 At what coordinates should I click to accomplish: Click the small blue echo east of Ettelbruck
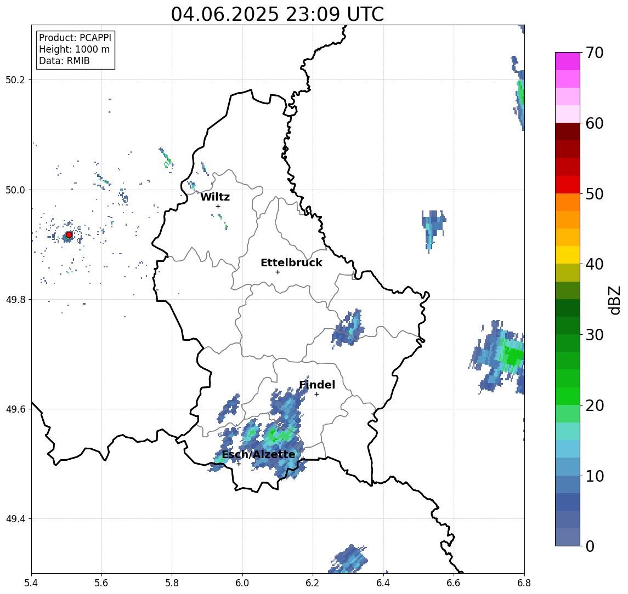click(348, 328)
